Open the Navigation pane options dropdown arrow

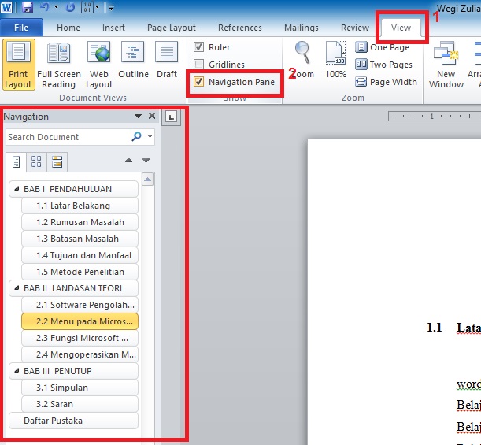tap(138, 116)
